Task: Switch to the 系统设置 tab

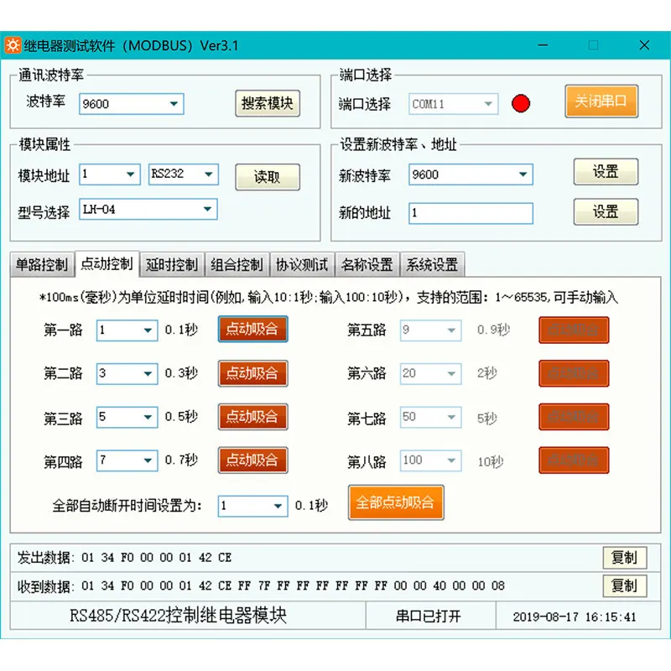Action: pyautogui.click(x=432, y=265)
